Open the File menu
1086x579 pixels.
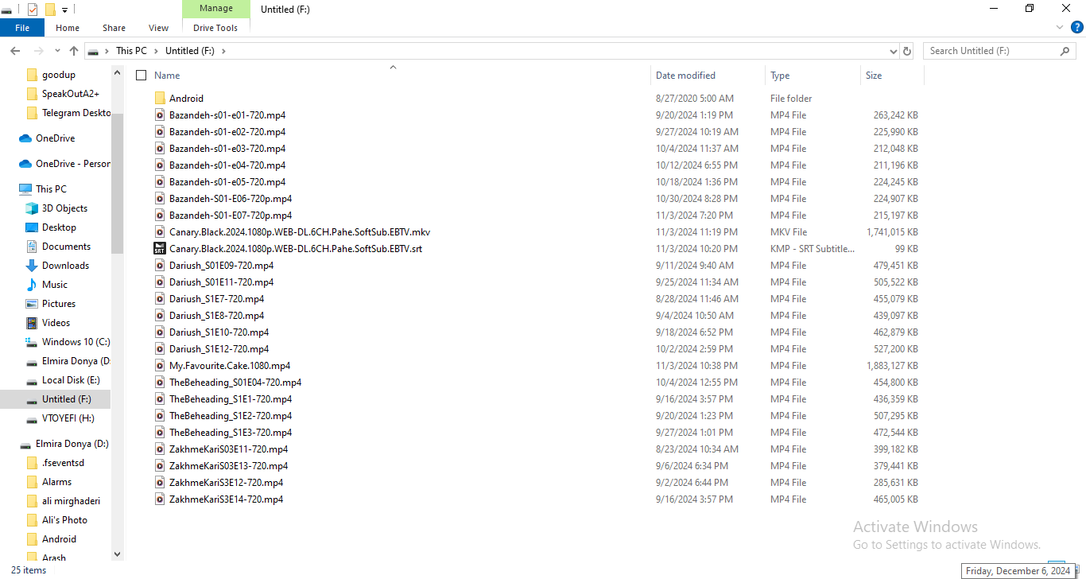[22, 28]
